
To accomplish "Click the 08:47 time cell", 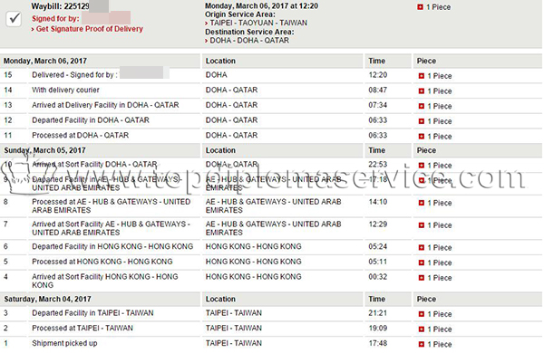I will (x=378, y=91).
